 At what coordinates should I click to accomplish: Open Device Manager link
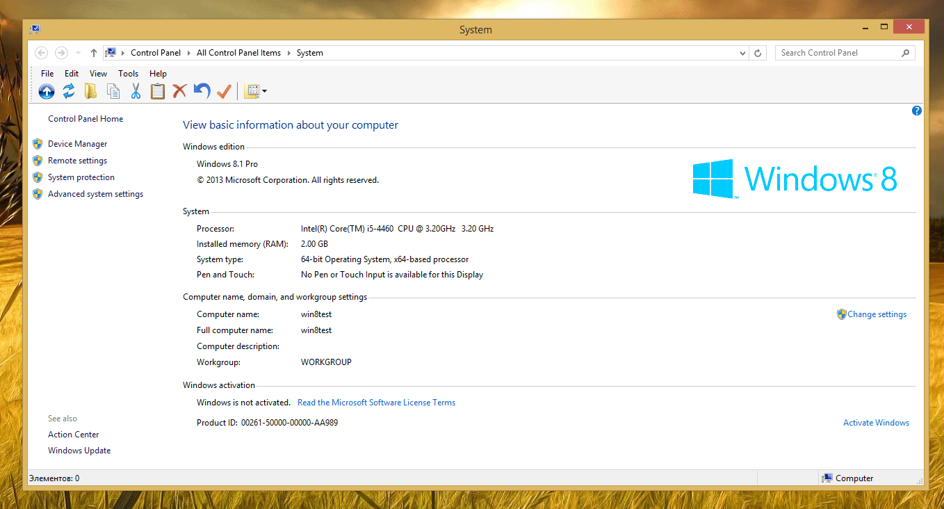(77, 144)
